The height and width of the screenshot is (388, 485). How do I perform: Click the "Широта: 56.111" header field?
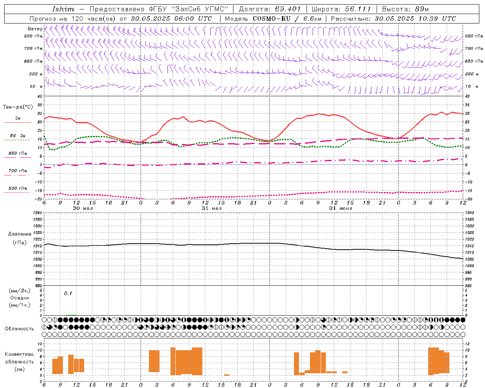tap(341, 9)
